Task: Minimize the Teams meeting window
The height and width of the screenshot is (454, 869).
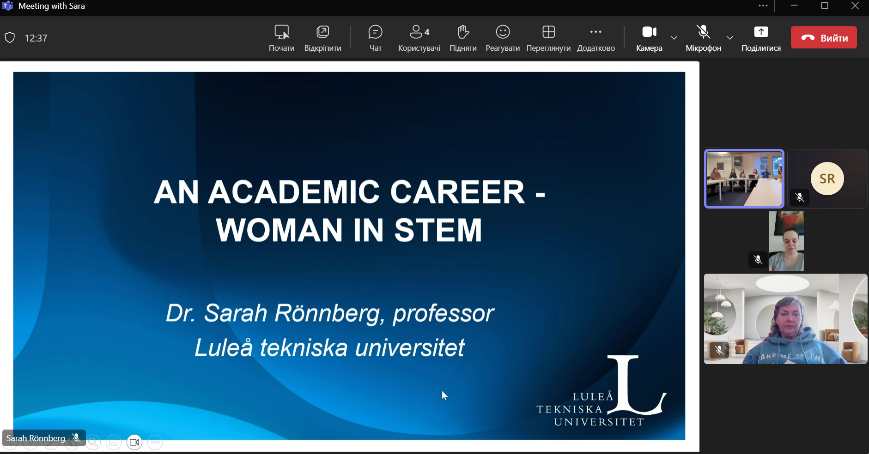Action: tap(794, 6)
